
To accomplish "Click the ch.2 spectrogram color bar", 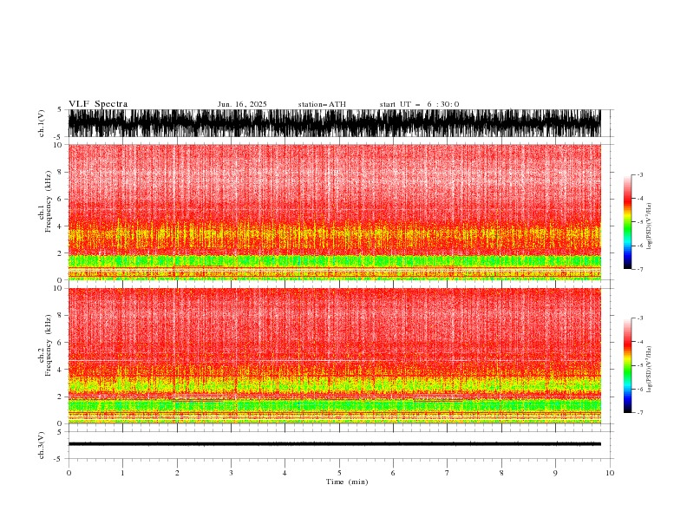I will [x=627, y=365].
